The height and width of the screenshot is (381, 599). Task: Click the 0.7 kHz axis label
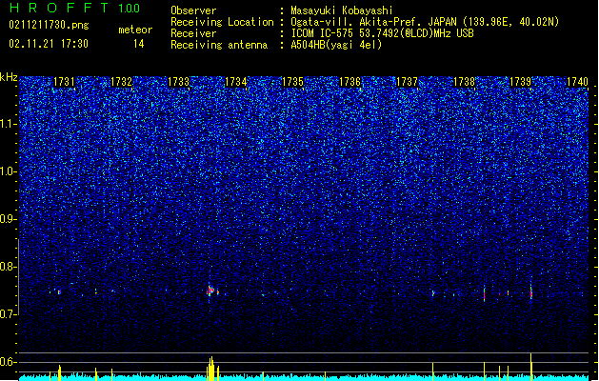[x=8, y=314]
